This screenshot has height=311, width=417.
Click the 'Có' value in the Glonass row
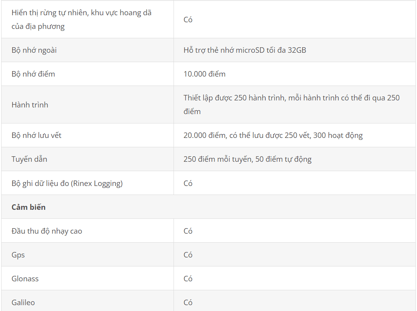tap(188, 279)
